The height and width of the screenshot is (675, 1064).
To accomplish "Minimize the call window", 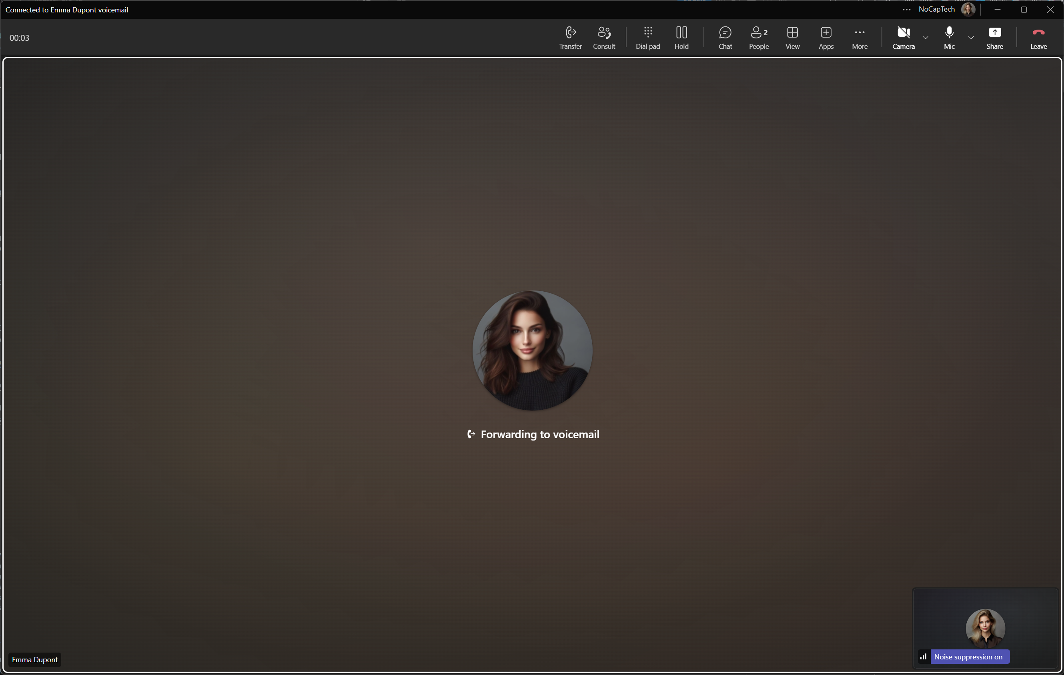I will (x=997, y=9).
